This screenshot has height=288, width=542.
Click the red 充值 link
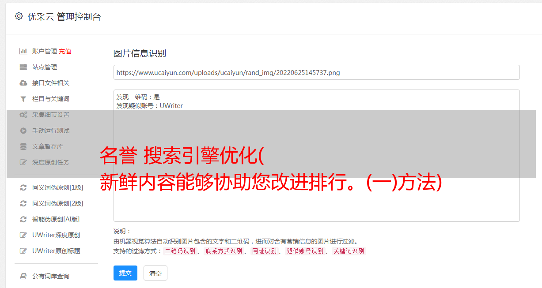[x=65, y=51]
